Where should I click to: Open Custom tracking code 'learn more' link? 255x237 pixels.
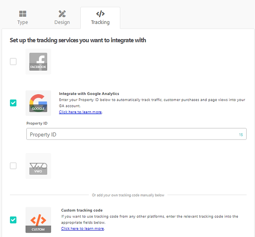[x=82, y=229]
